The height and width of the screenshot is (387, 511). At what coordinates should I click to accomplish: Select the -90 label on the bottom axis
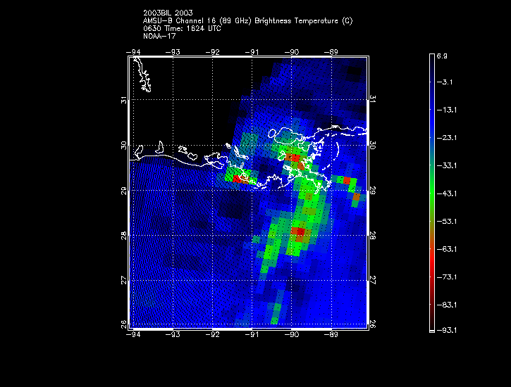click(292, 335)
